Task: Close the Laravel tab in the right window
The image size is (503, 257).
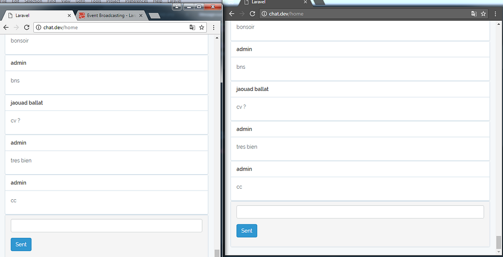Action: [305, 2]
